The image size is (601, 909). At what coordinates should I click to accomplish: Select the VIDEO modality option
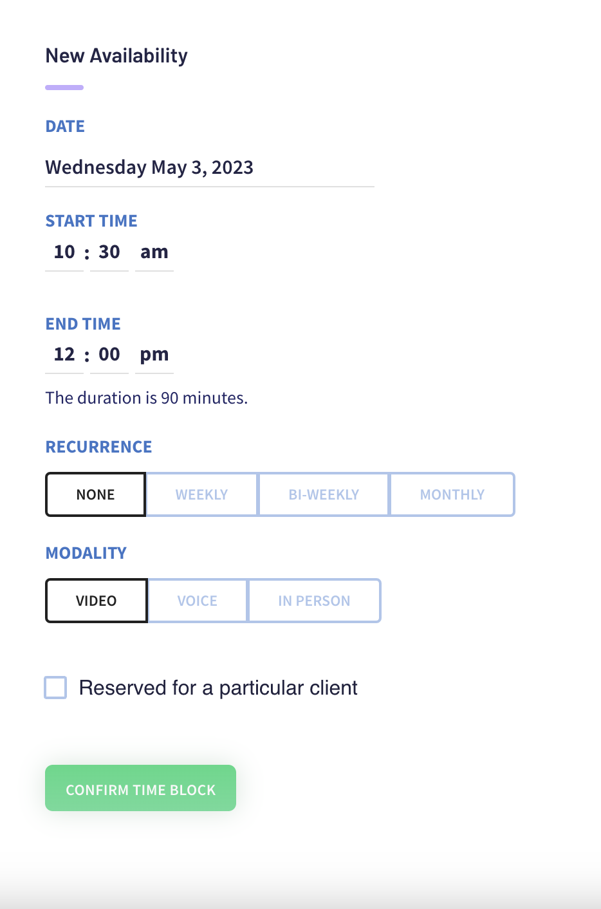click(96, 601)
